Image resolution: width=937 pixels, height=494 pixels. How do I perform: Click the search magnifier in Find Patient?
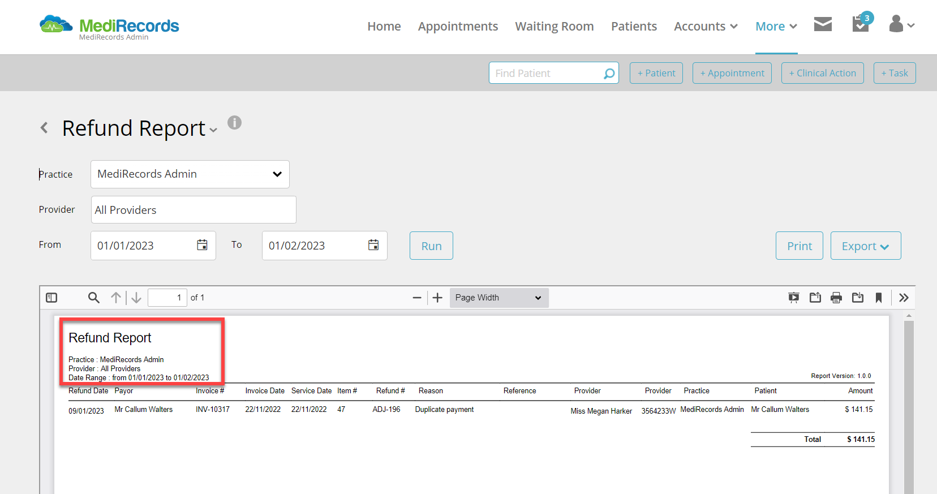[609, 74]
